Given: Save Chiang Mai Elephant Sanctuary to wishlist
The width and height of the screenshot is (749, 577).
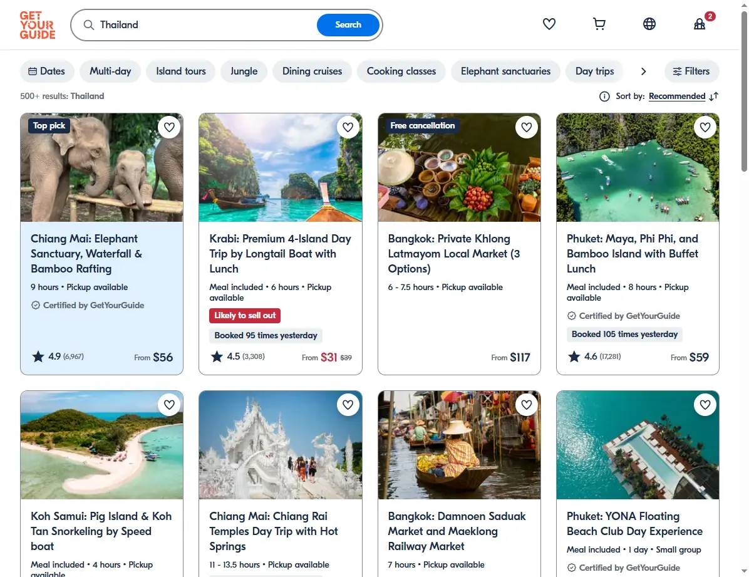Looking at the screenshot, I should (169, 127).
